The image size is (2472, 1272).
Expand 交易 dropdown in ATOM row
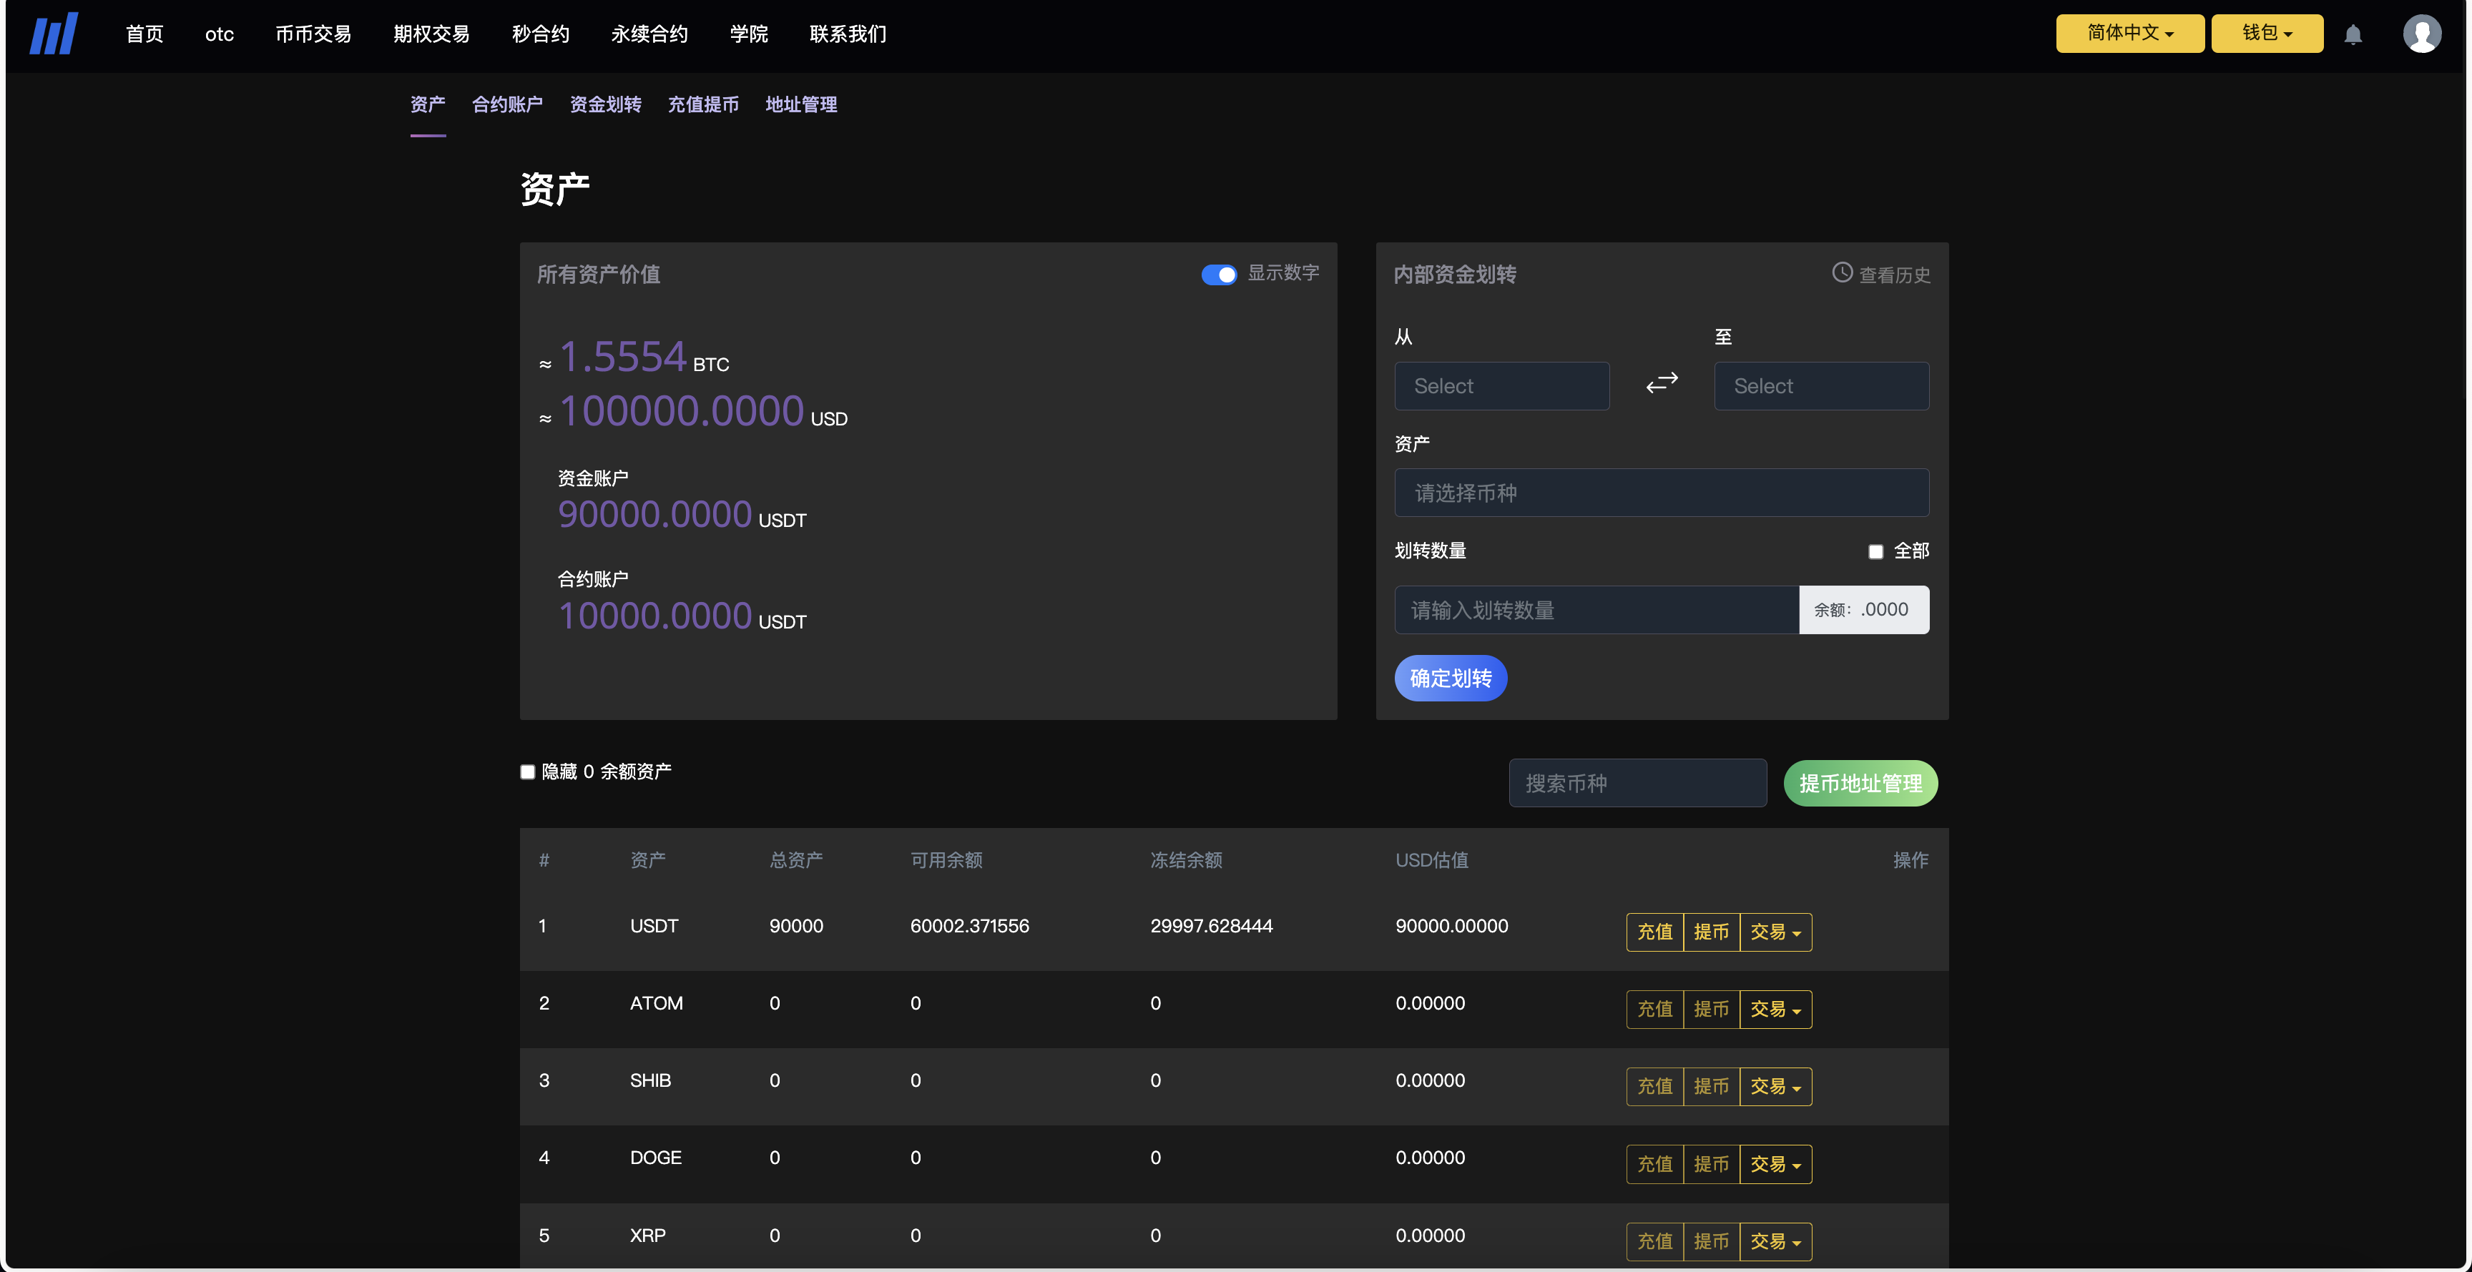tap(1775, 1009)
